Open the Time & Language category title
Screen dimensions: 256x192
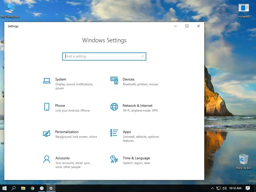point(136,158)
